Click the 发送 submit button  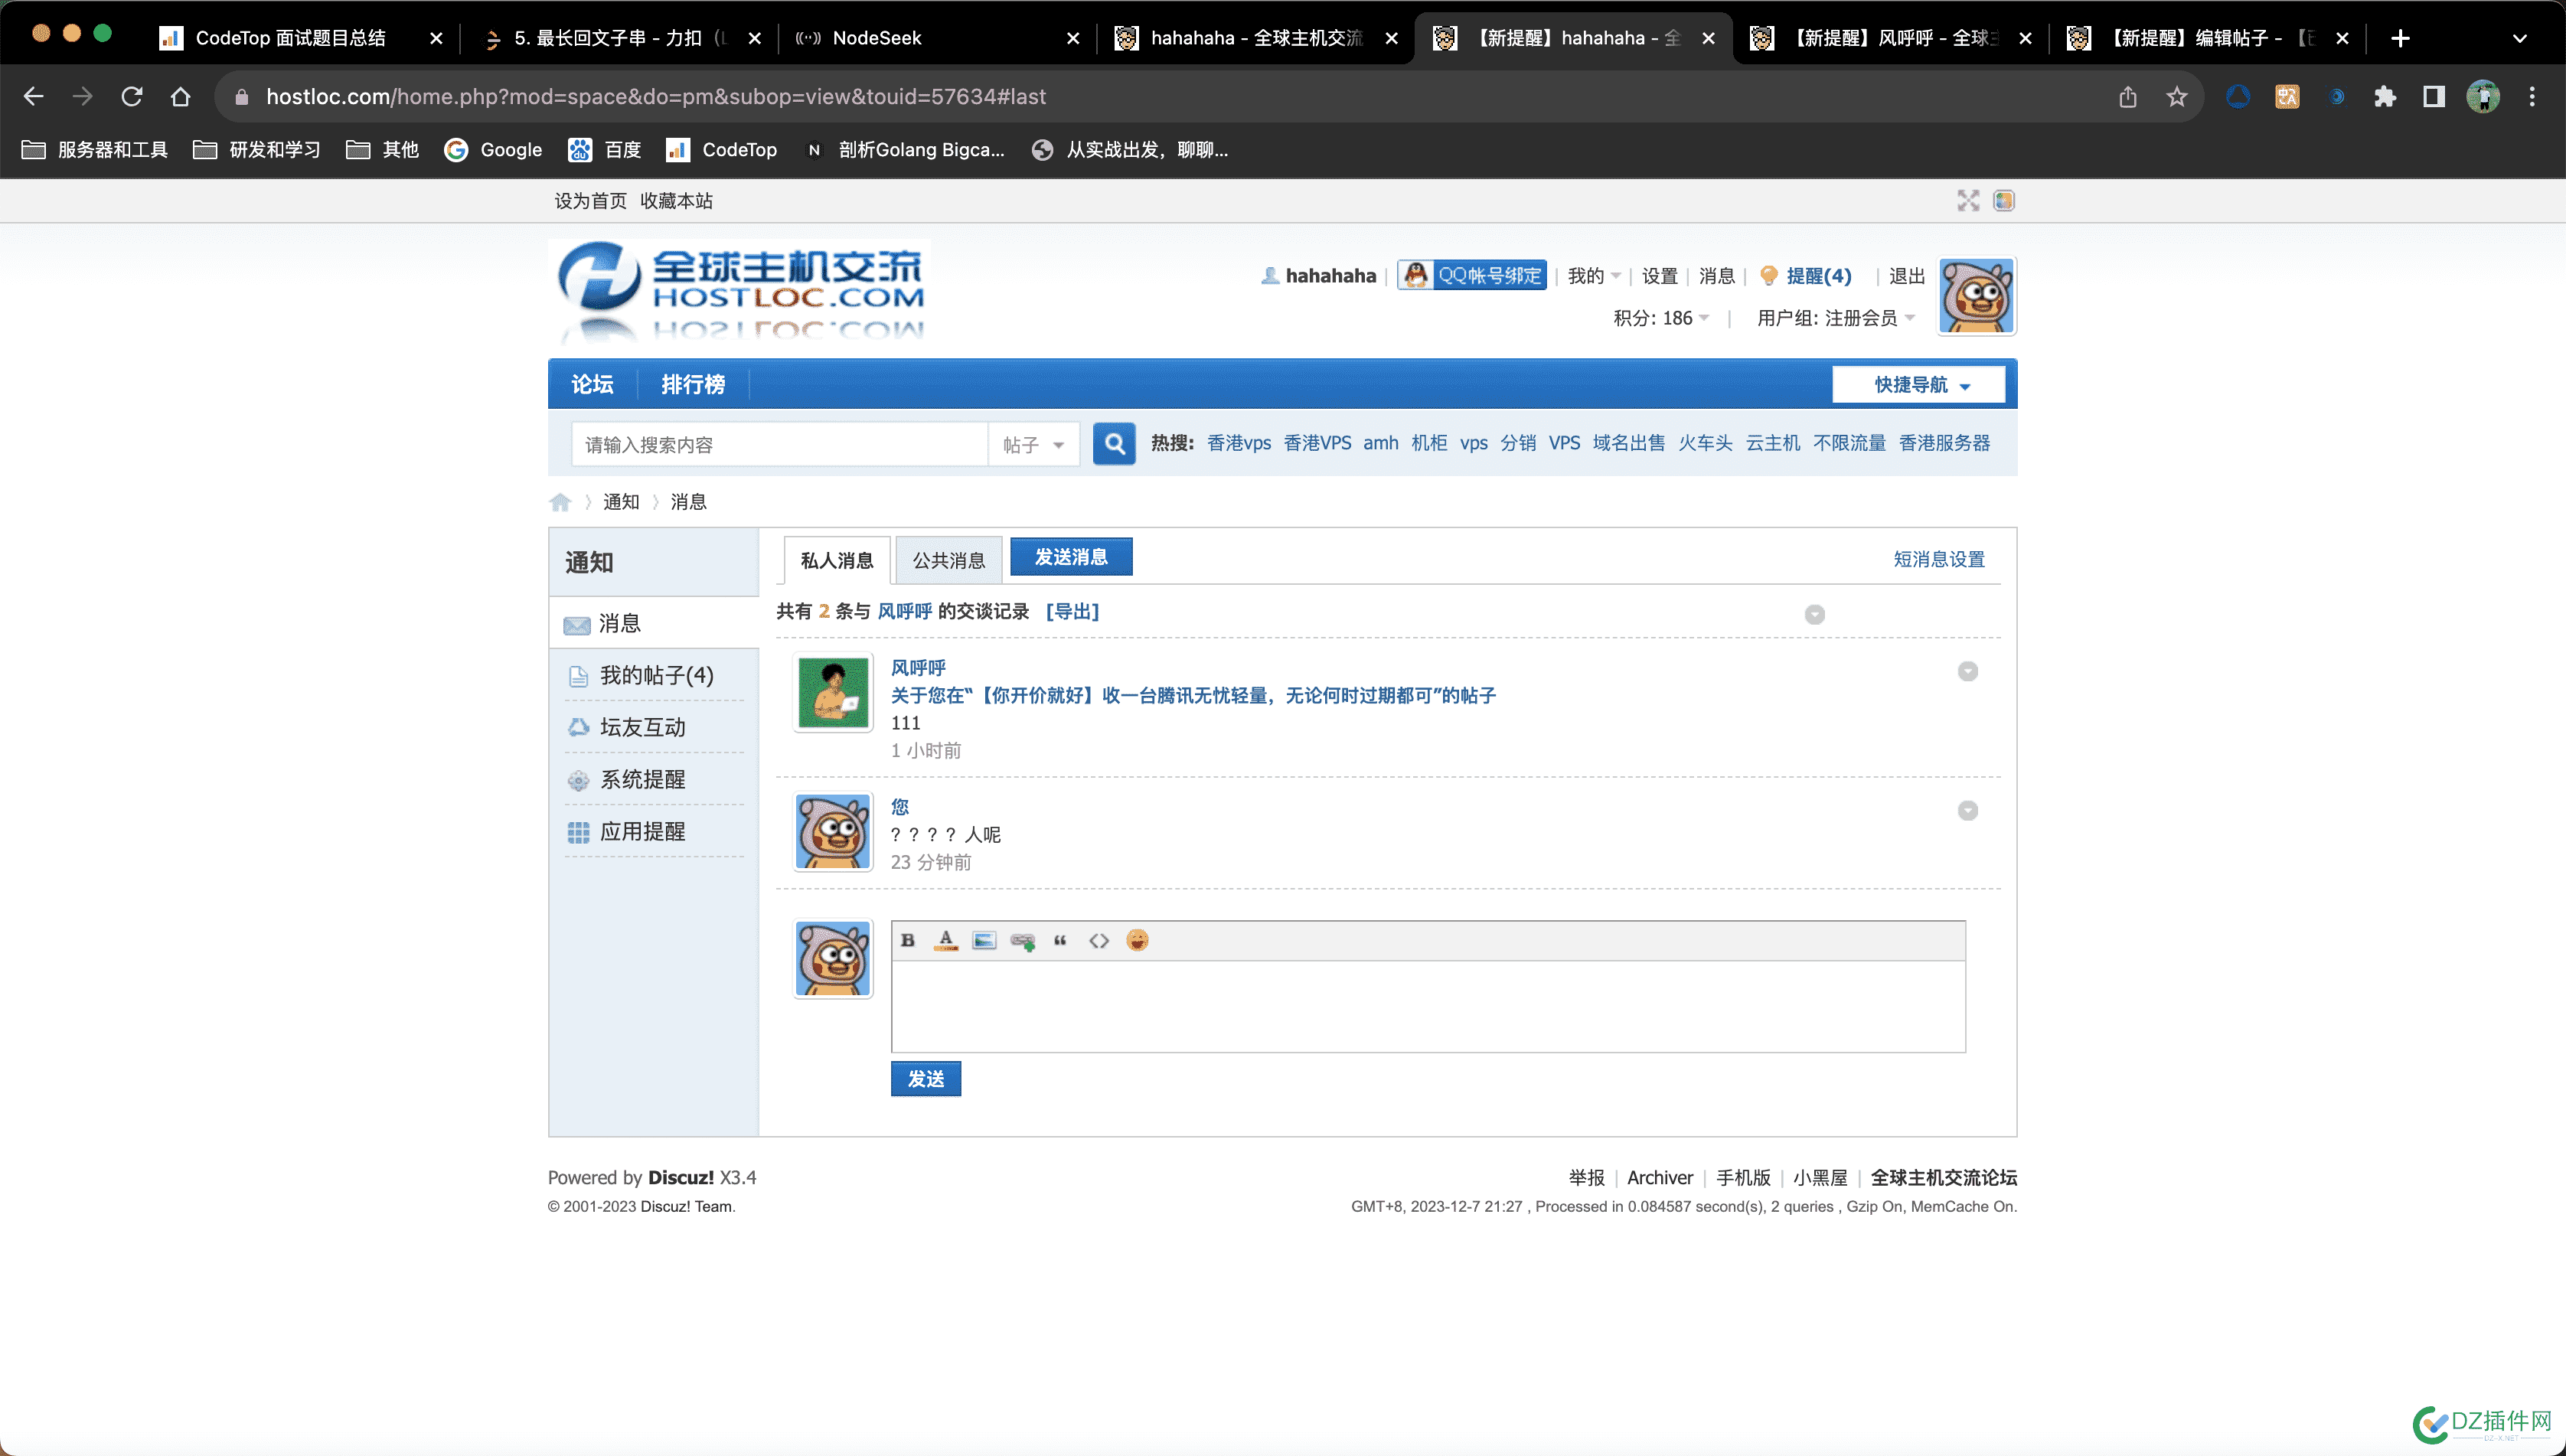pyautogui.click(x=925, y=1078)
